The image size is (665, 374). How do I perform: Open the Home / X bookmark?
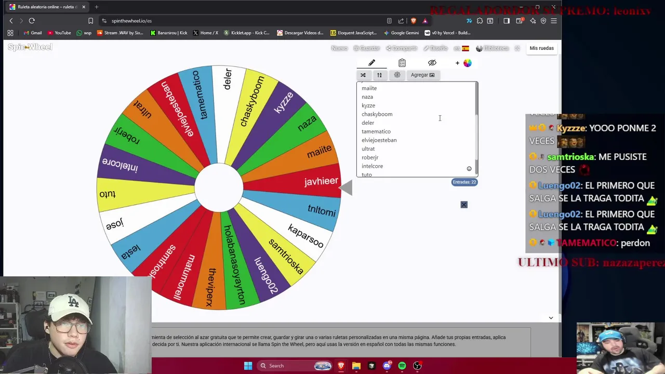[x=205, y=33]
